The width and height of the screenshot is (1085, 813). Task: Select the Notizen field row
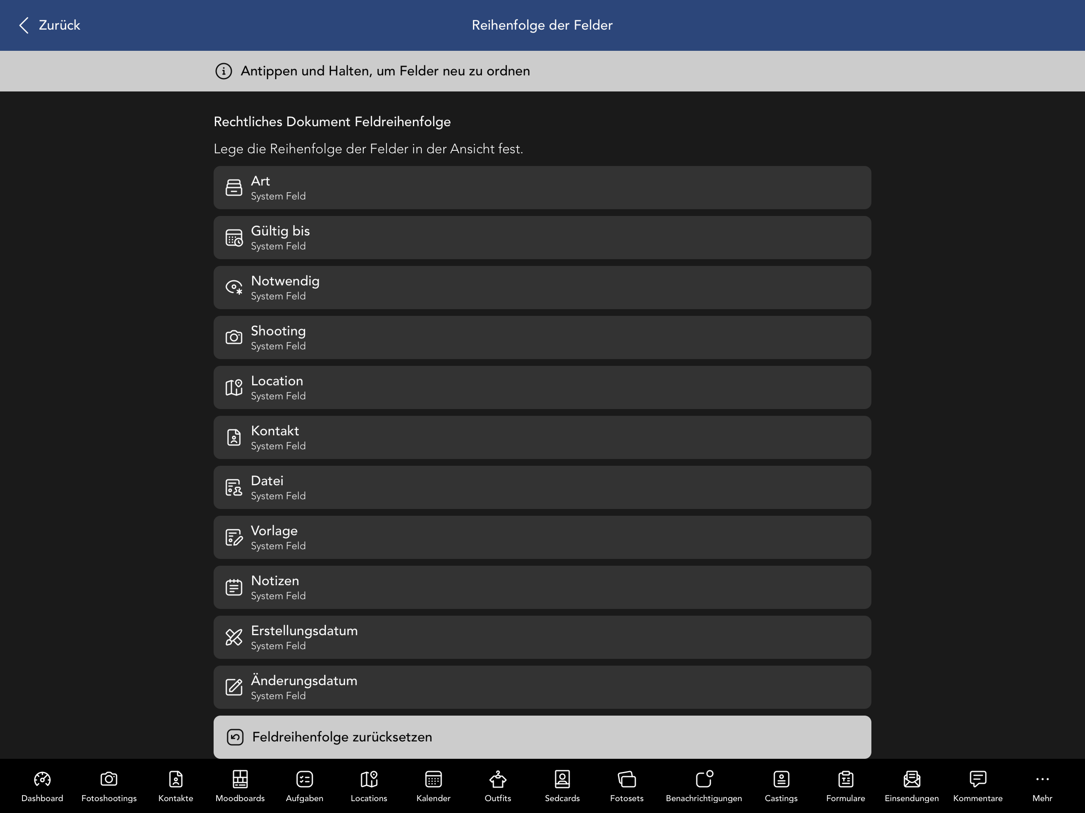click(542, 588)
